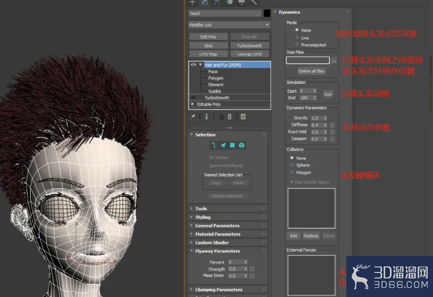433x297 pixels.
Task: Click the make unique icon
Action: pyautogui.click(x=220, y=117)
